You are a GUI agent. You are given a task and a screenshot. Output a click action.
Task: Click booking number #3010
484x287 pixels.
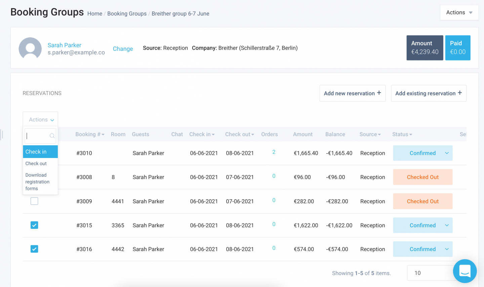coord(84,153)
